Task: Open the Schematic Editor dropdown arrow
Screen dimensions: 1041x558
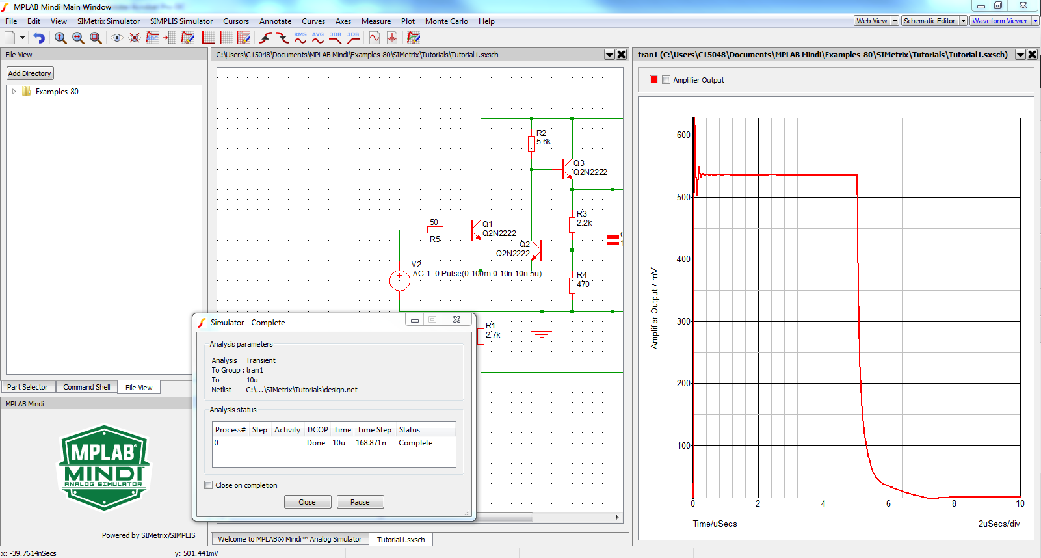Action: [963, 21]
